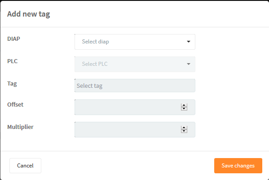Cancel adding the new tag
This screenshot has width=269, height=180.
coord(26,166)
